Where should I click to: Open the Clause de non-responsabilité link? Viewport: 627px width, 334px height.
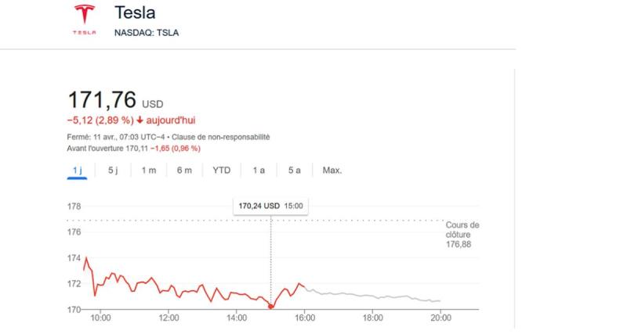point(230,136)
